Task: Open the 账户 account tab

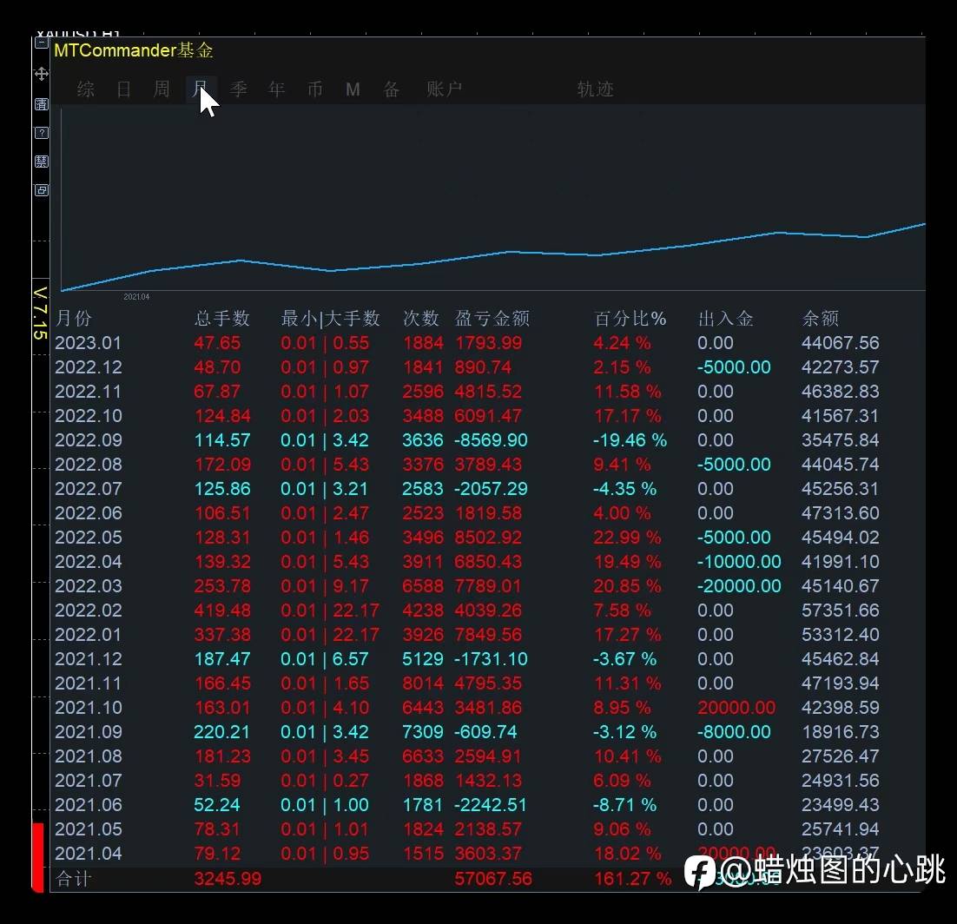Action: click(445, 89)
